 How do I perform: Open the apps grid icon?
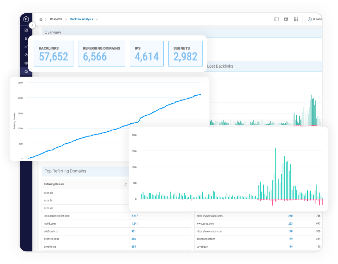pyautogui.click(x=296, y=19)
